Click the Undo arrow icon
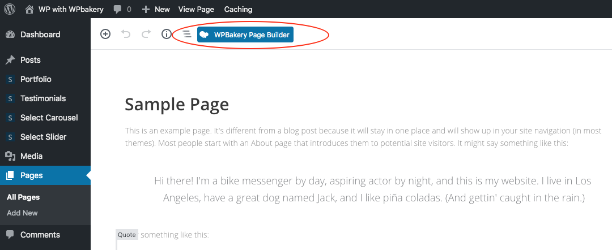 (126, 35)
